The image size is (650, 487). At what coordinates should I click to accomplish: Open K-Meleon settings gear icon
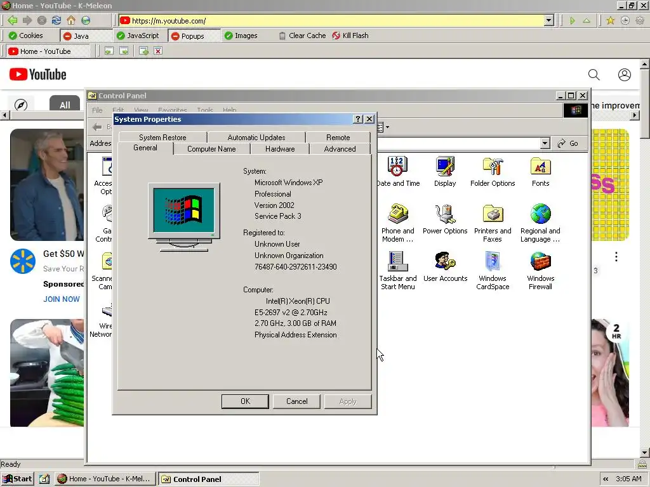640,20
